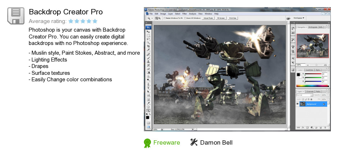
Task: Open the Tool Presets dock icon
Action: click(293, 40)
